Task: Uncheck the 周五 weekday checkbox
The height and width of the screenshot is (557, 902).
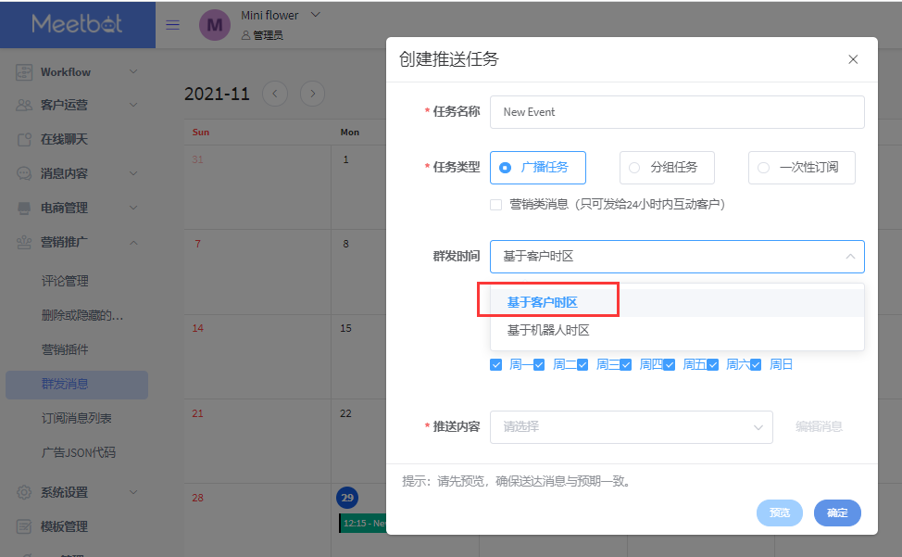Action: [x=669, y=365]
